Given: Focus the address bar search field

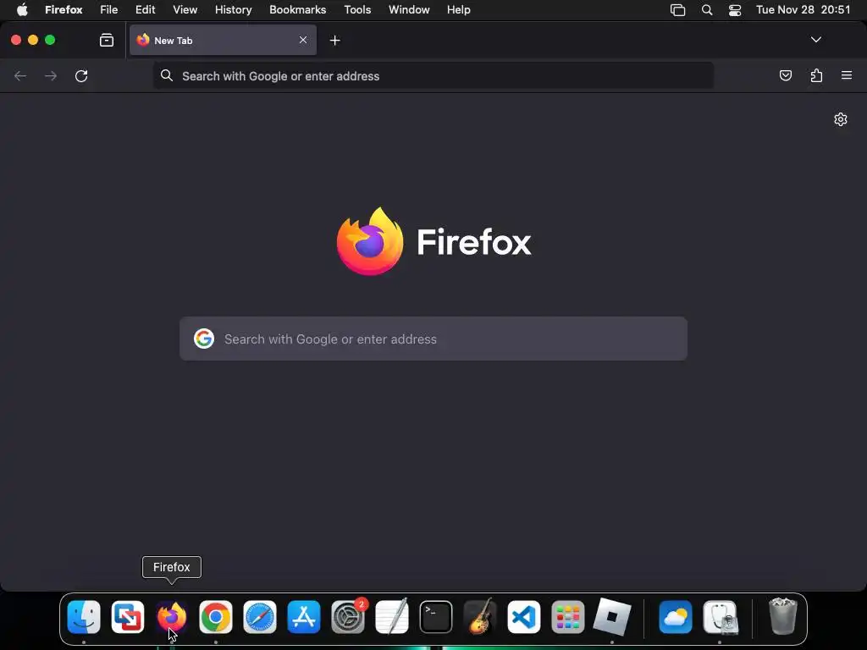Looking at the screenshot, I should pos(433,75).
